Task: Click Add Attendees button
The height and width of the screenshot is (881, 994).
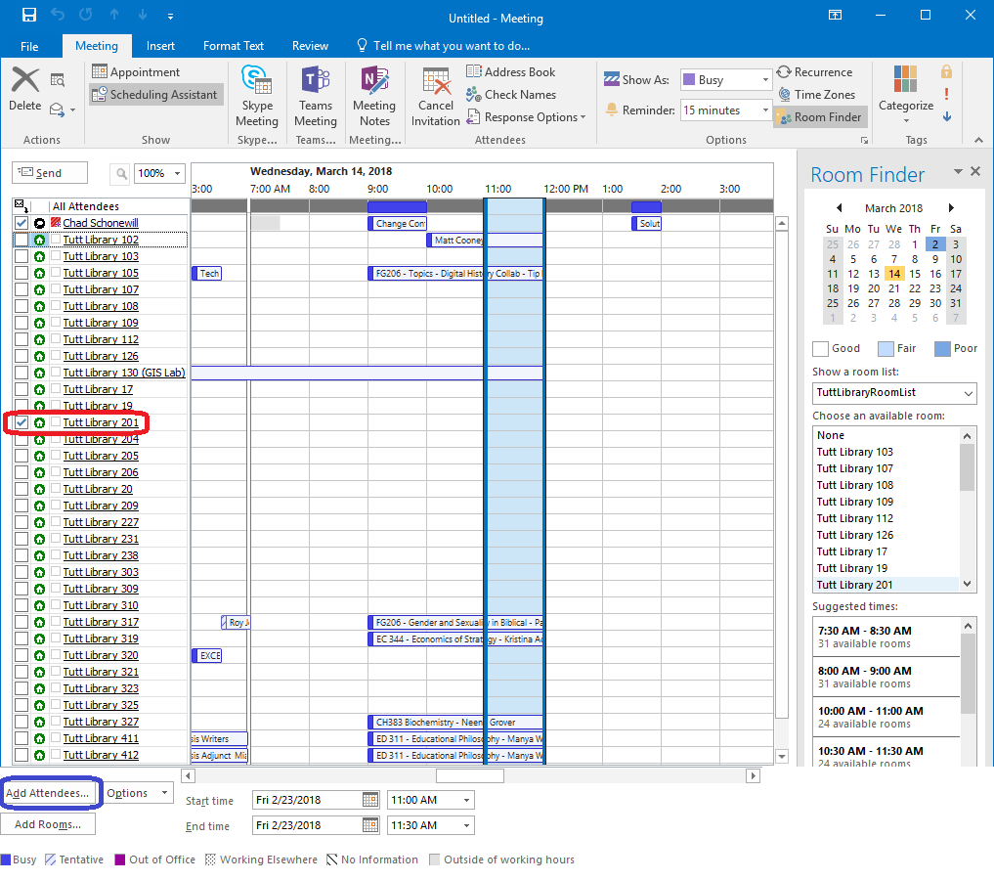Action: click(48, 793)
